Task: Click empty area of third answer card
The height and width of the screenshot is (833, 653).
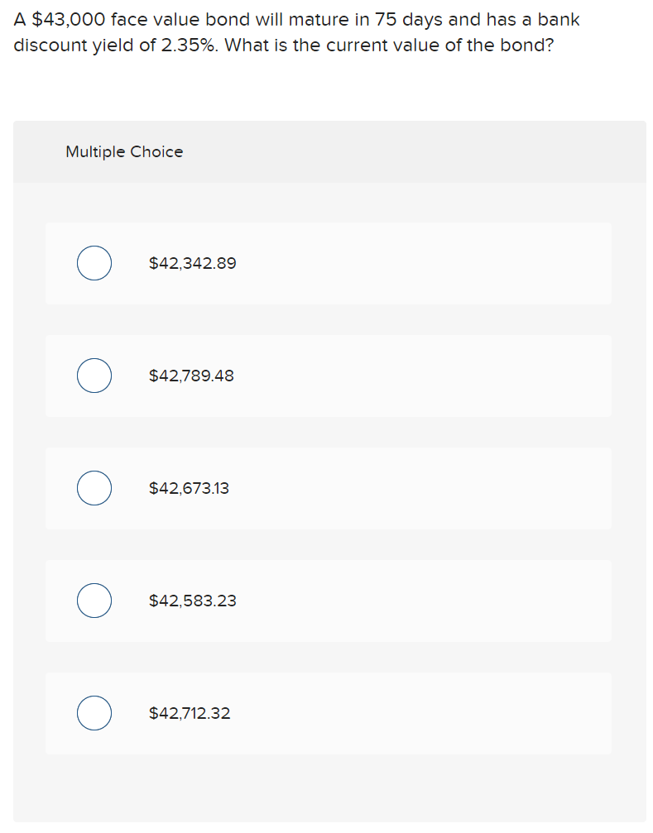Action: (x=425, y=488)
